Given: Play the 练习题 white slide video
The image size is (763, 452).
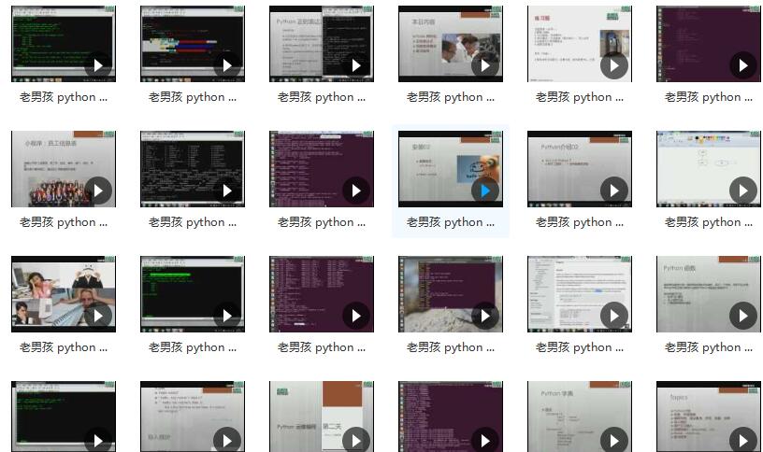Looking at the screenshot, I should coord(614,65).
